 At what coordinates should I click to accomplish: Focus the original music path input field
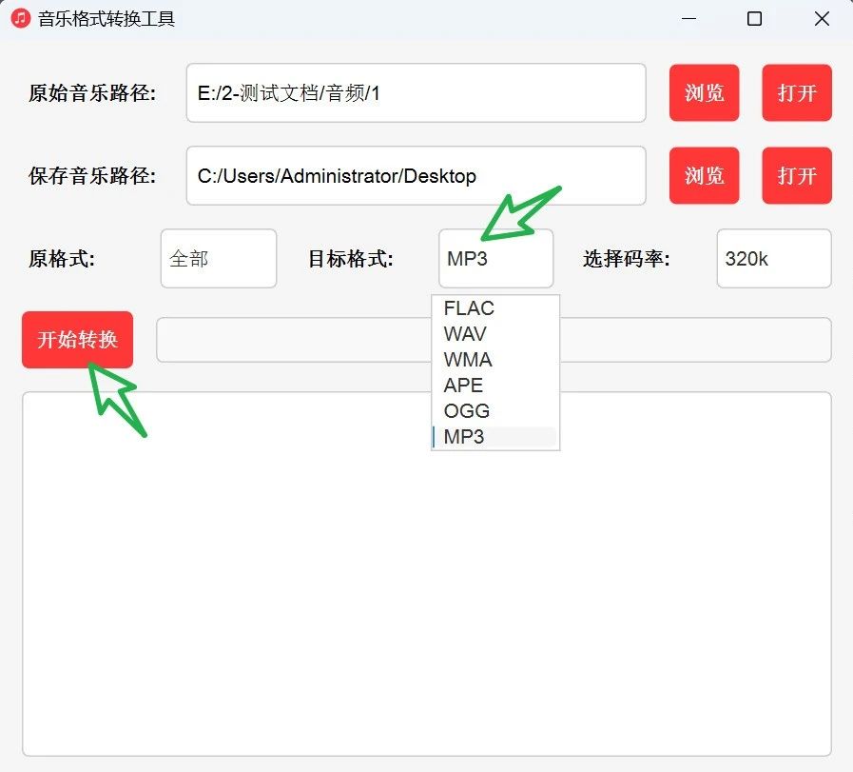pos(417,93)
